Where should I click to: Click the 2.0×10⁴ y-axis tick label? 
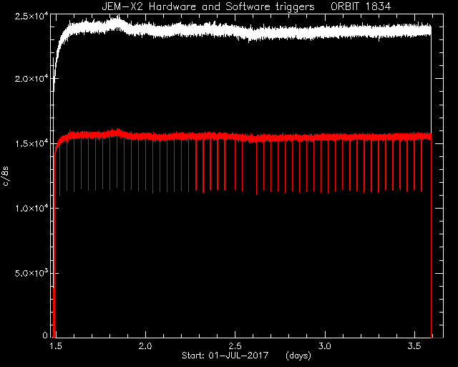[31, 78]
